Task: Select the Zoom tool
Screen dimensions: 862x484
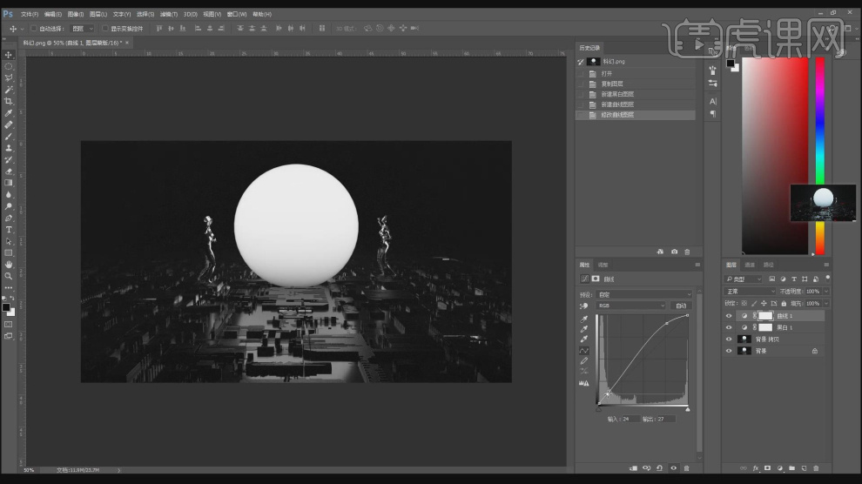Action: [x=9, y=276]
